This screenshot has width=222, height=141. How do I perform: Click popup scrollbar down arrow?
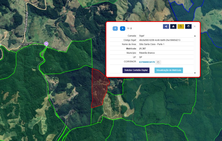click(195, 73)
